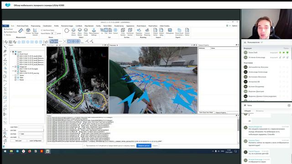Toggle the Trajectory layer checkbox

(16, 71)
